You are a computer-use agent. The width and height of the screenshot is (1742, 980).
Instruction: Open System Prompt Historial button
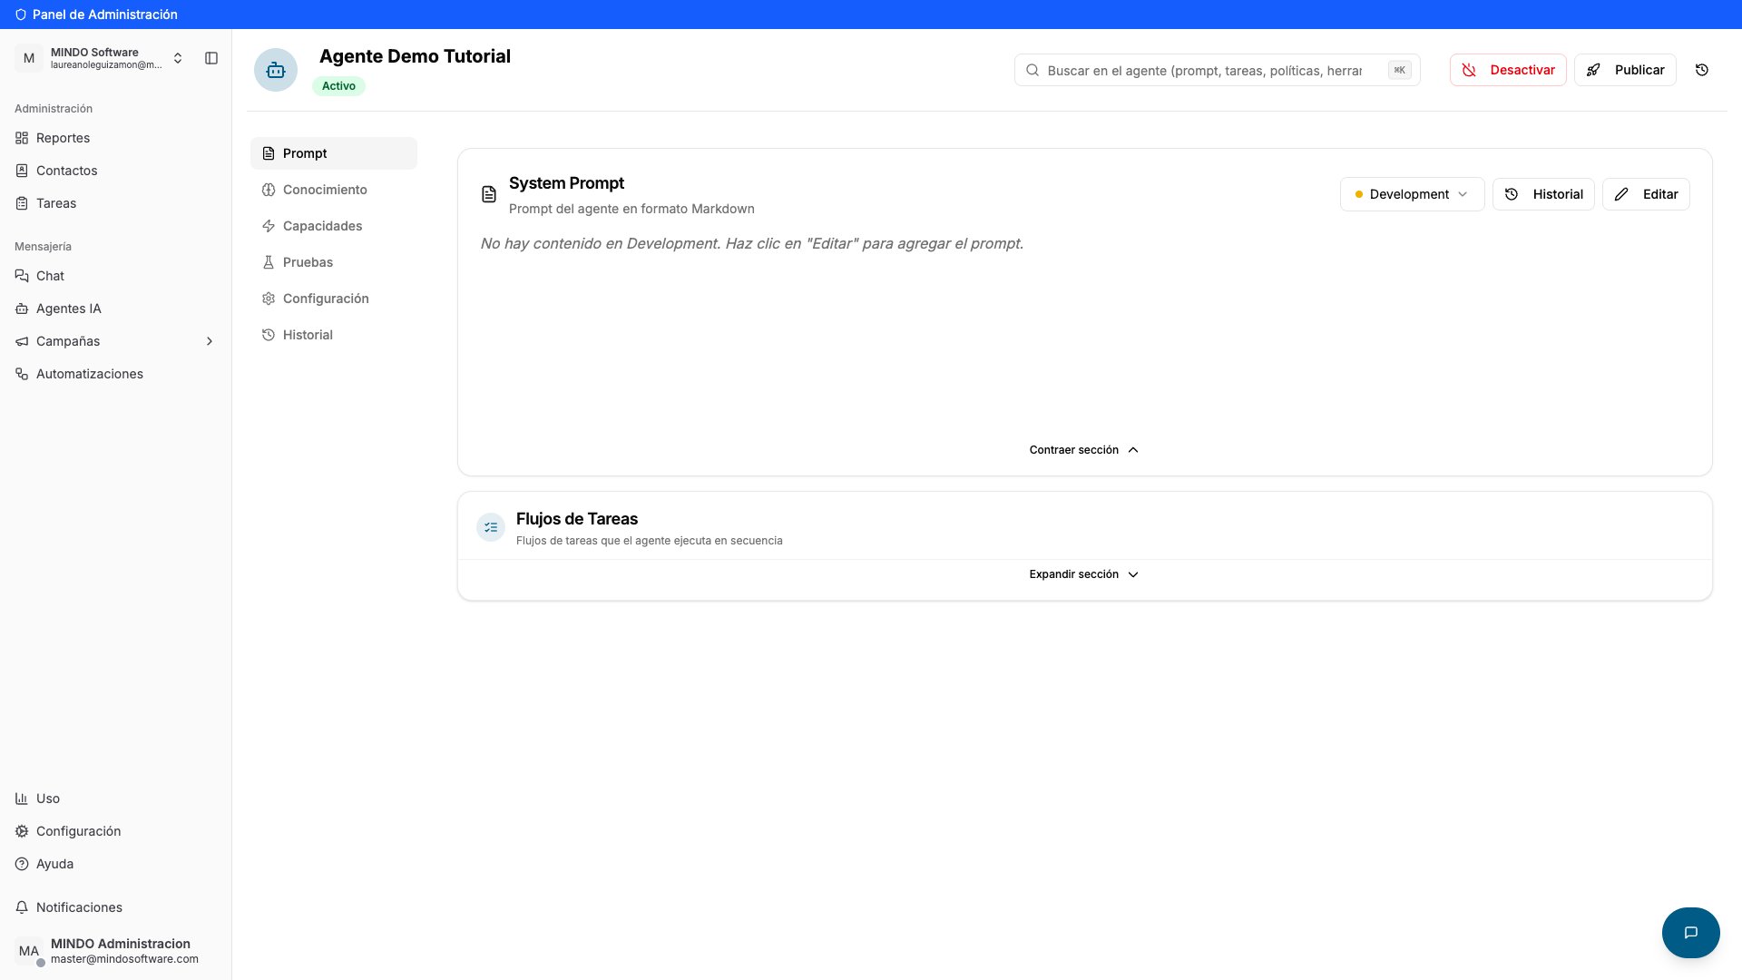tap(1542, 194)
